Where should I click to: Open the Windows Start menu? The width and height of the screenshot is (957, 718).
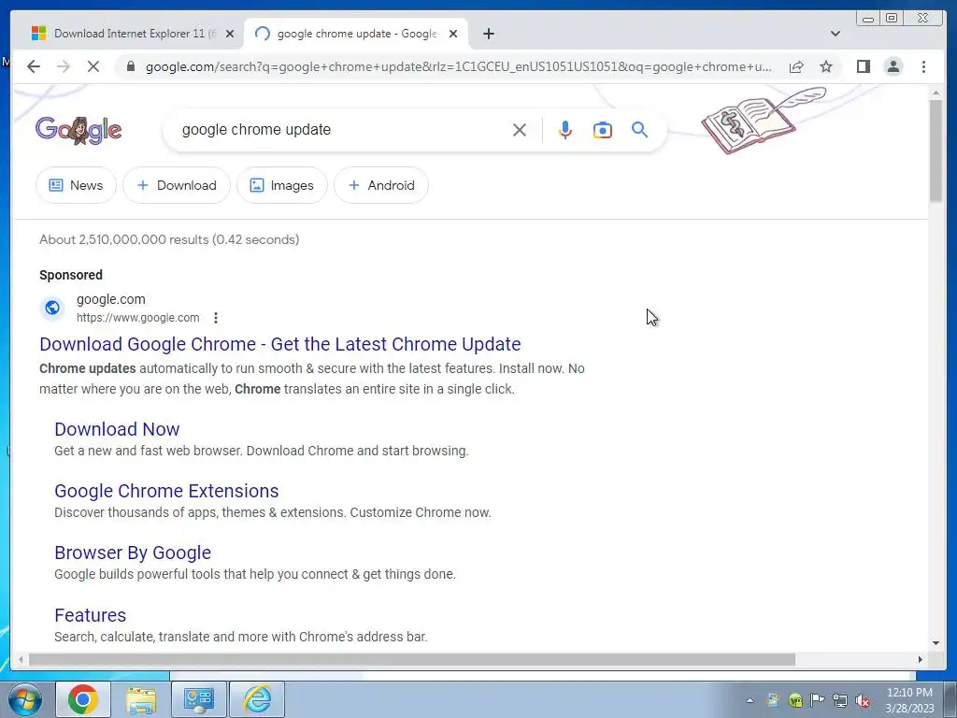tap(24, 699)
